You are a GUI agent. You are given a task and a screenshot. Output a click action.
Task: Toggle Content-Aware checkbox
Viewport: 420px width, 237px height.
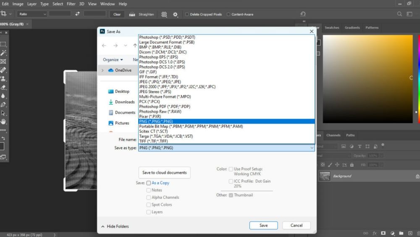[228, 14]
